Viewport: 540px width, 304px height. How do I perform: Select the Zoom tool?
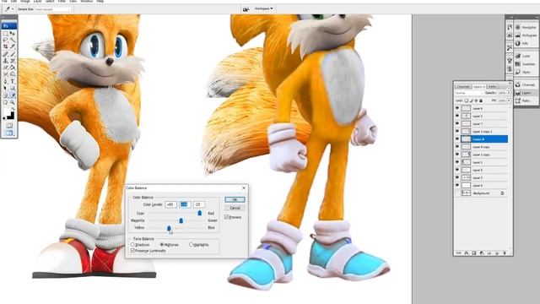pyautogui.click(x=13, y=102)
